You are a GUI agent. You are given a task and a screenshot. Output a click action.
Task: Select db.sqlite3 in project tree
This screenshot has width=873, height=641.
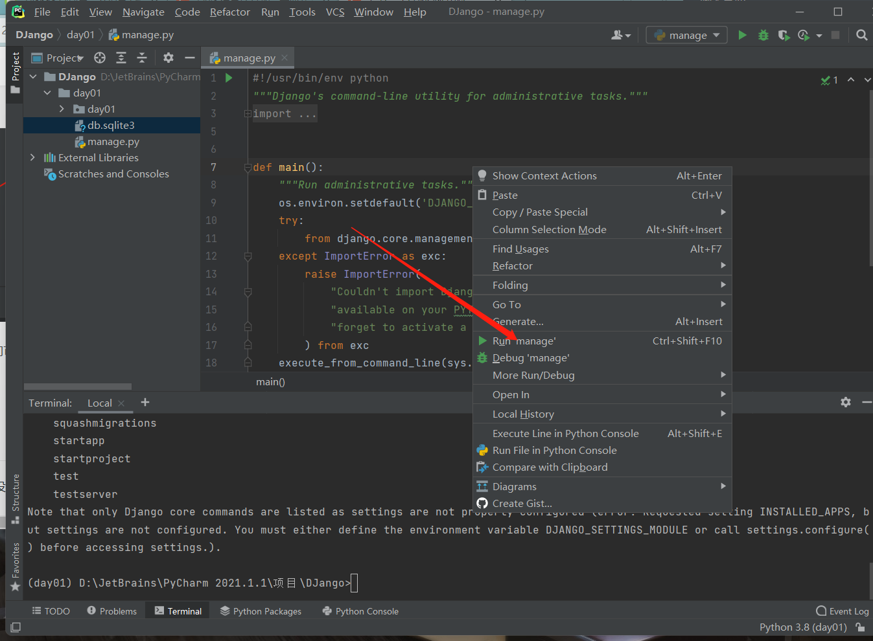click(x=111, y=125)
